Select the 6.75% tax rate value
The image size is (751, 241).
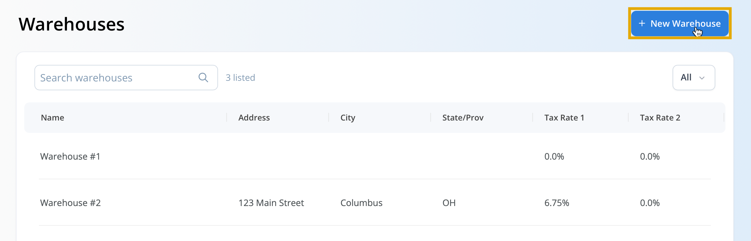(x=557, y=203)
